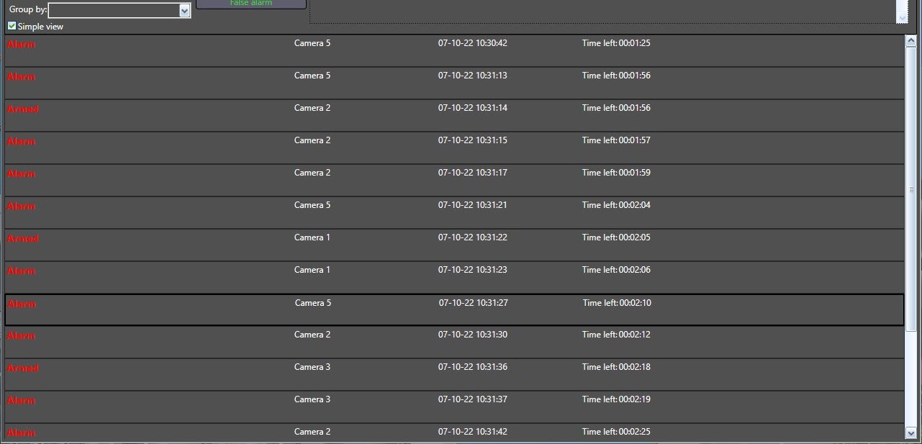Image resolution: width=922 pixels, height=444 pixels.
Task: Select the Armed Camera 2 entry at 10:31:14
Action: point(454,115)
